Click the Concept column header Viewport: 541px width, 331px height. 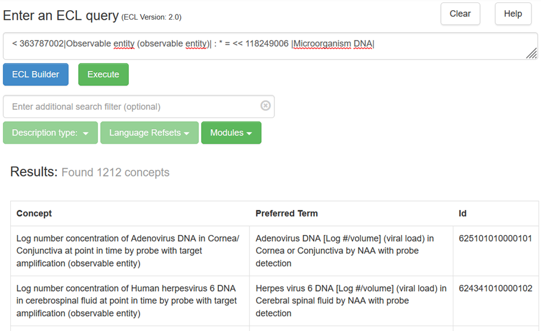[34, 214]
